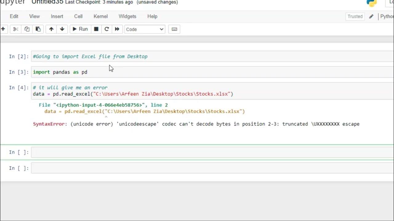Image resolution: width=394 pixels, height=221 pixels.
Task: Click into the import pandas cell
Action: point(212,72)
